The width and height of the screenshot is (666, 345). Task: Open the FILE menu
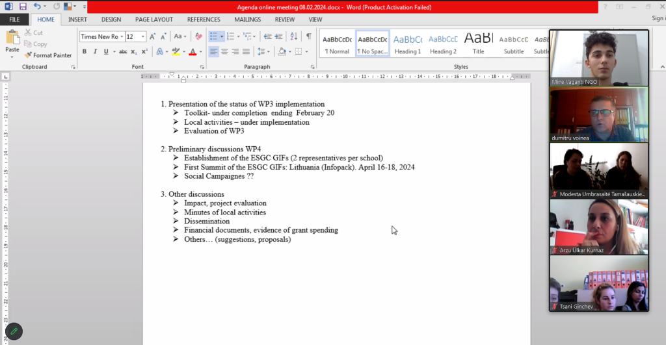[x=14, y=19]
